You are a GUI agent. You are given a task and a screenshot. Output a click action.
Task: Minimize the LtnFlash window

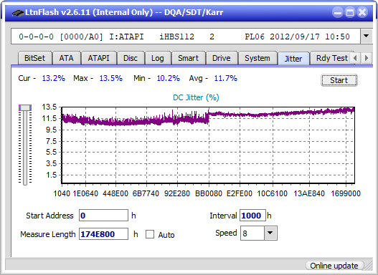(338, 12)
